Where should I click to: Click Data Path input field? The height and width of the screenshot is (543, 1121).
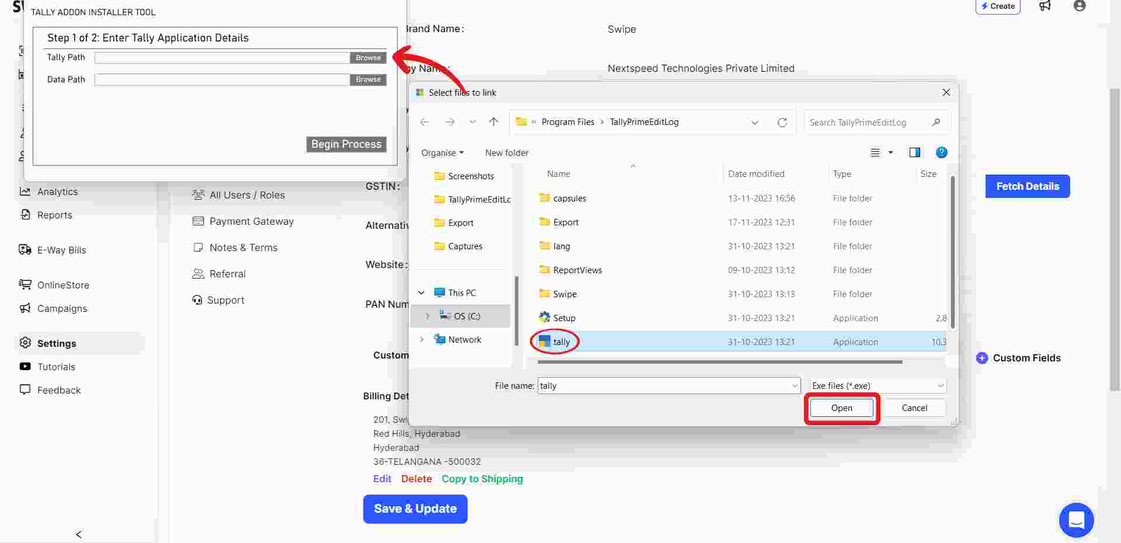(222, 79)
